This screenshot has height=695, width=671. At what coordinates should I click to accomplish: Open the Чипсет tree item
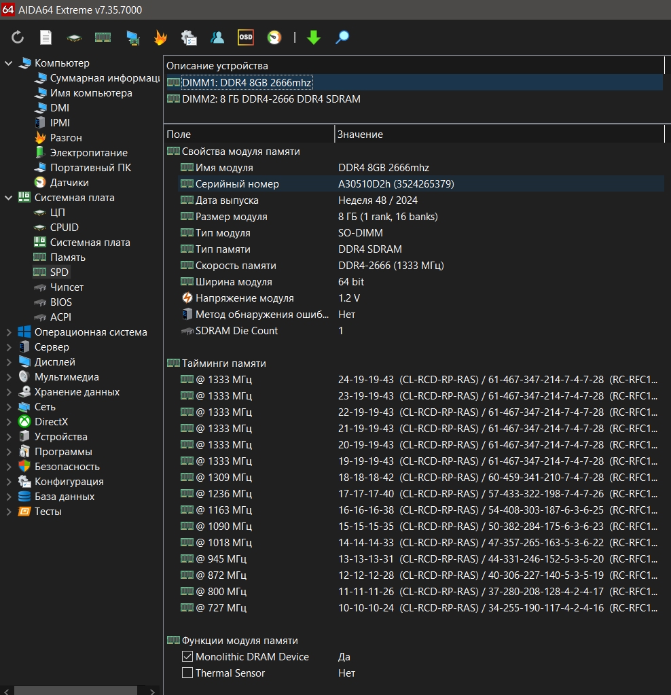67,287
